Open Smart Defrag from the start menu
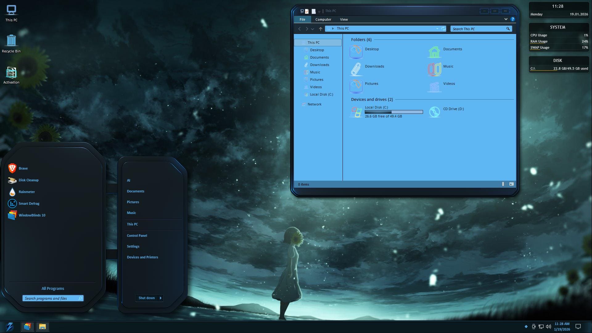Viewport: 592px width, 333px height. [x=23, y=203]
